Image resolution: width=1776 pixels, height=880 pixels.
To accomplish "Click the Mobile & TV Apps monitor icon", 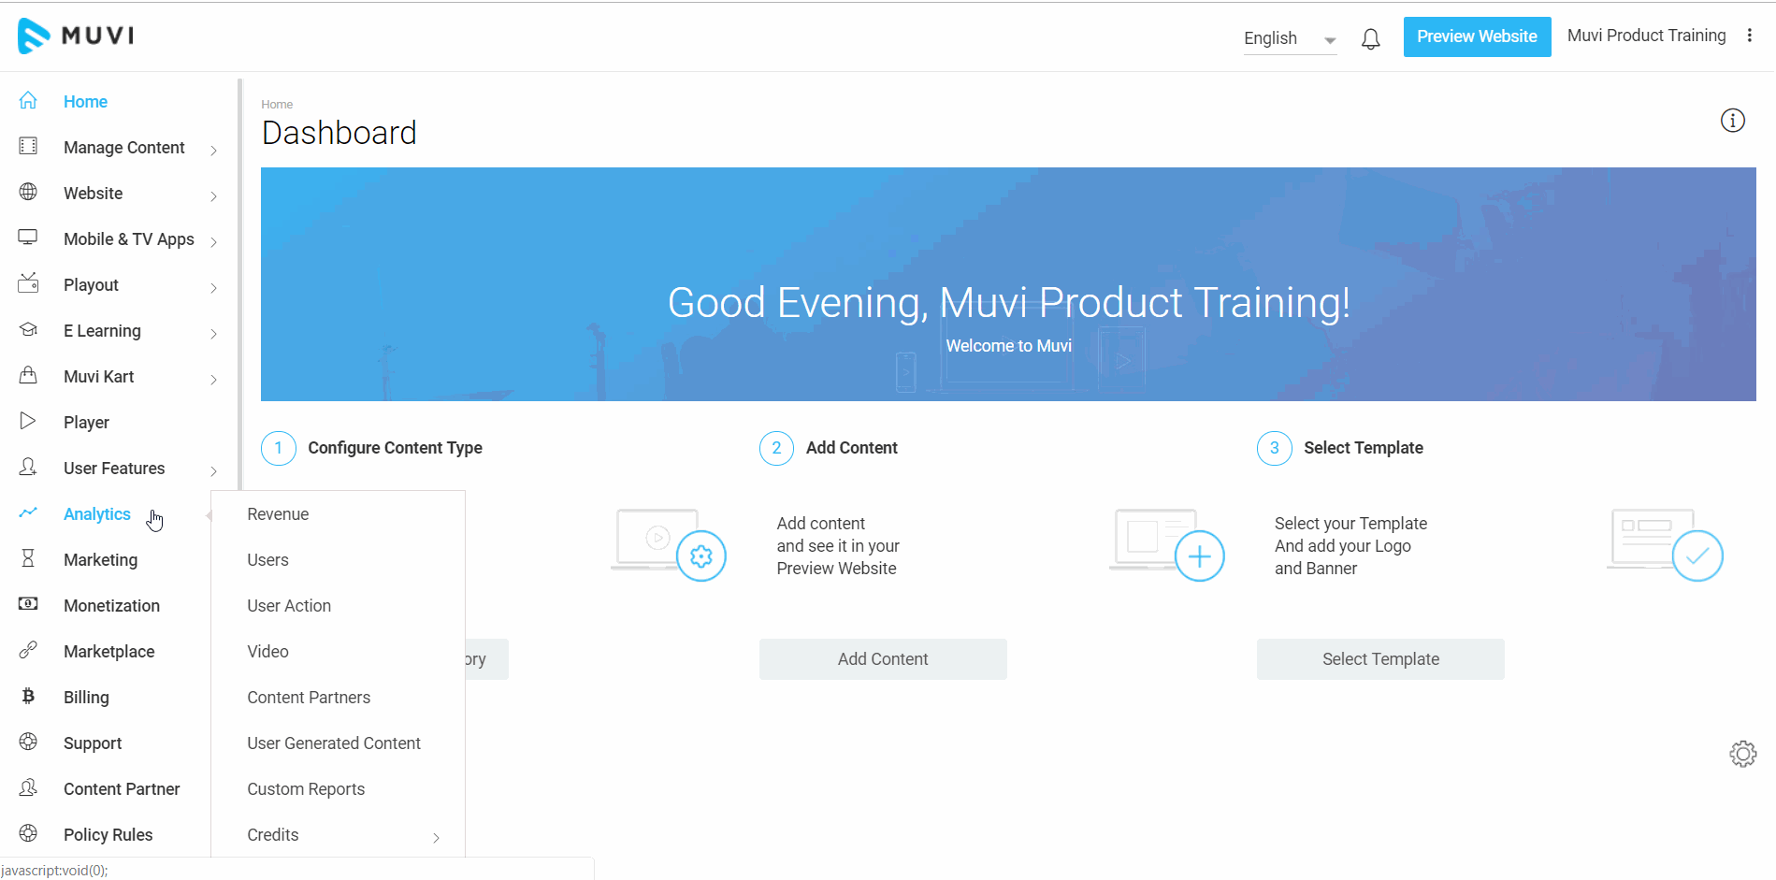I will [28, 238].
